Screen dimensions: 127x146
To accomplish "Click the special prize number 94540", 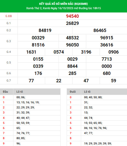I will [x=72, y=16].
